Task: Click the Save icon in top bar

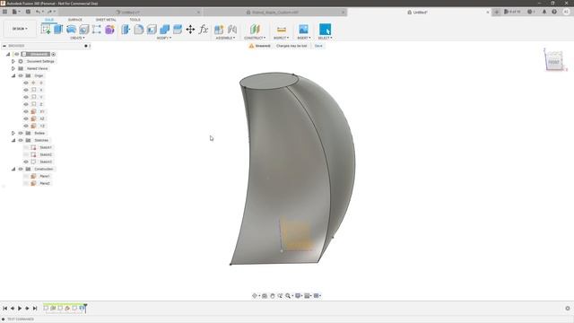Action: [28, 12]
